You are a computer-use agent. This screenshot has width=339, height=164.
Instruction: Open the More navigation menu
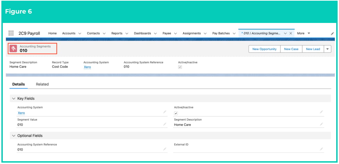pos(304,33)
